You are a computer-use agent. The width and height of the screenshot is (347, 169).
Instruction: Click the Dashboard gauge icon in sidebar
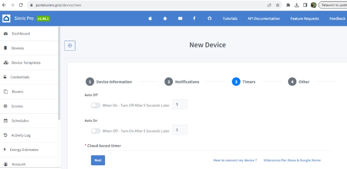[6, 34]
